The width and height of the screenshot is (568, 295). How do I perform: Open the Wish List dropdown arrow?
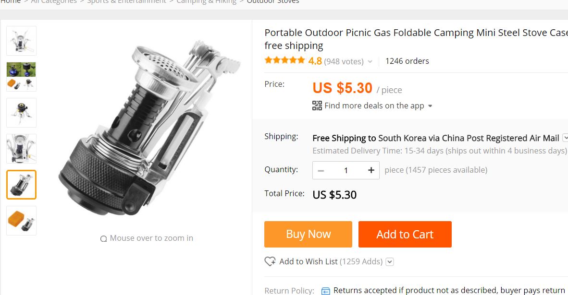point(390,261)
